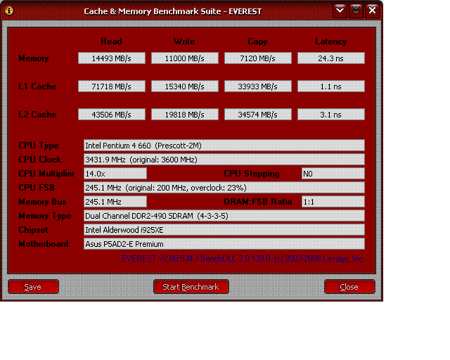This screenshot has width=450, height=360.
Task: Click the CPU FSB field showing overclock 23%
Action: (224, 188)
